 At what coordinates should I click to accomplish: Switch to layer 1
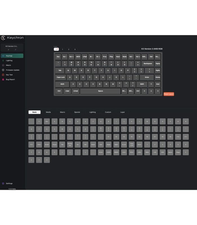click(62, 49)
